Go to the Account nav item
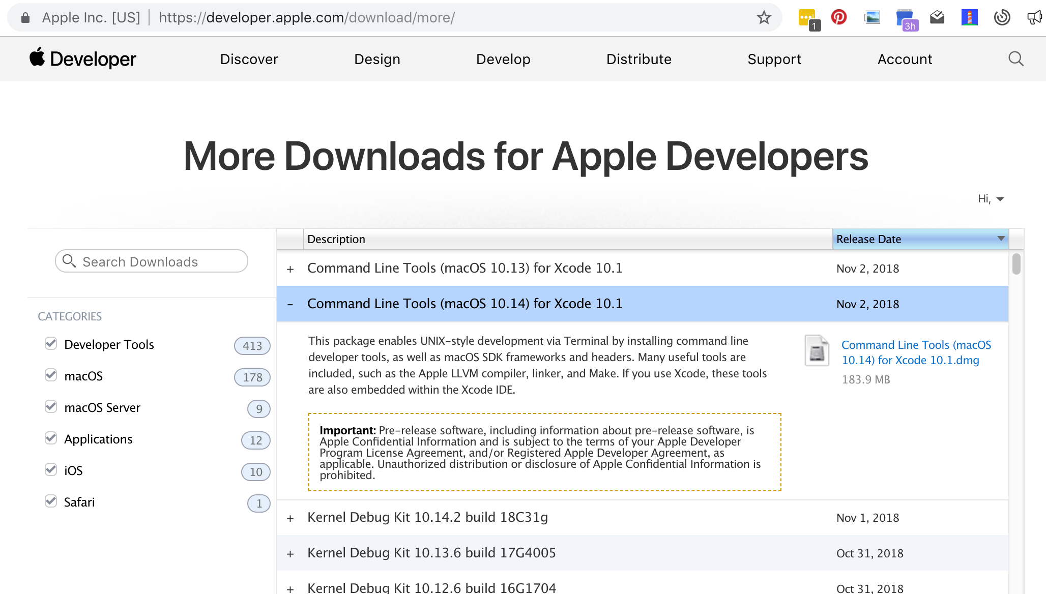This screenshot has height=594, width=1046. point(905,59)
